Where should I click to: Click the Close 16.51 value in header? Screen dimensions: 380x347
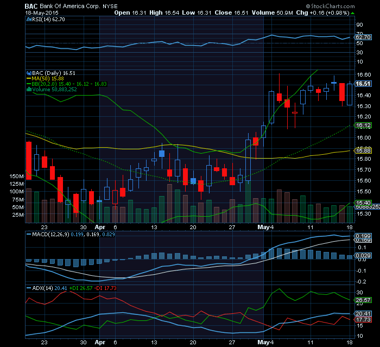[231, 13]
